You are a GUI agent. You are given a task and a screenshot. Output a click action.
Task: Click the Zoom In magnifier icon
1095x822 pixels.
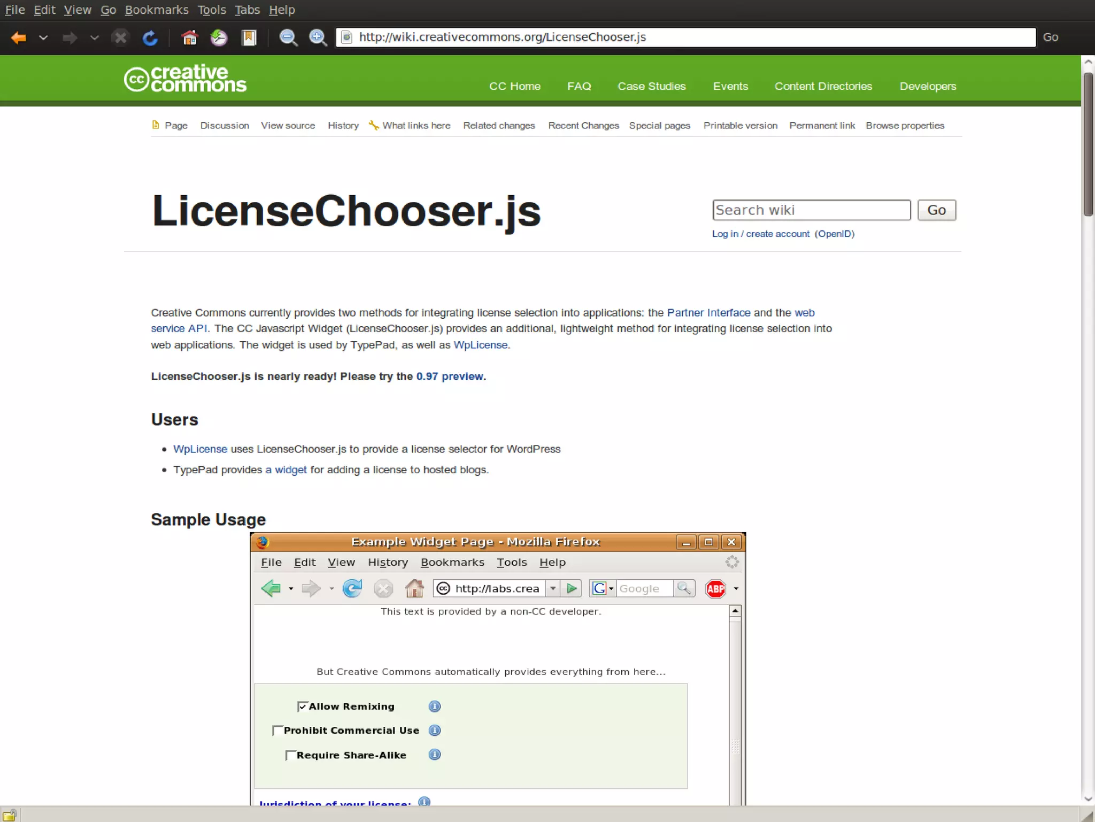[318, 37]
